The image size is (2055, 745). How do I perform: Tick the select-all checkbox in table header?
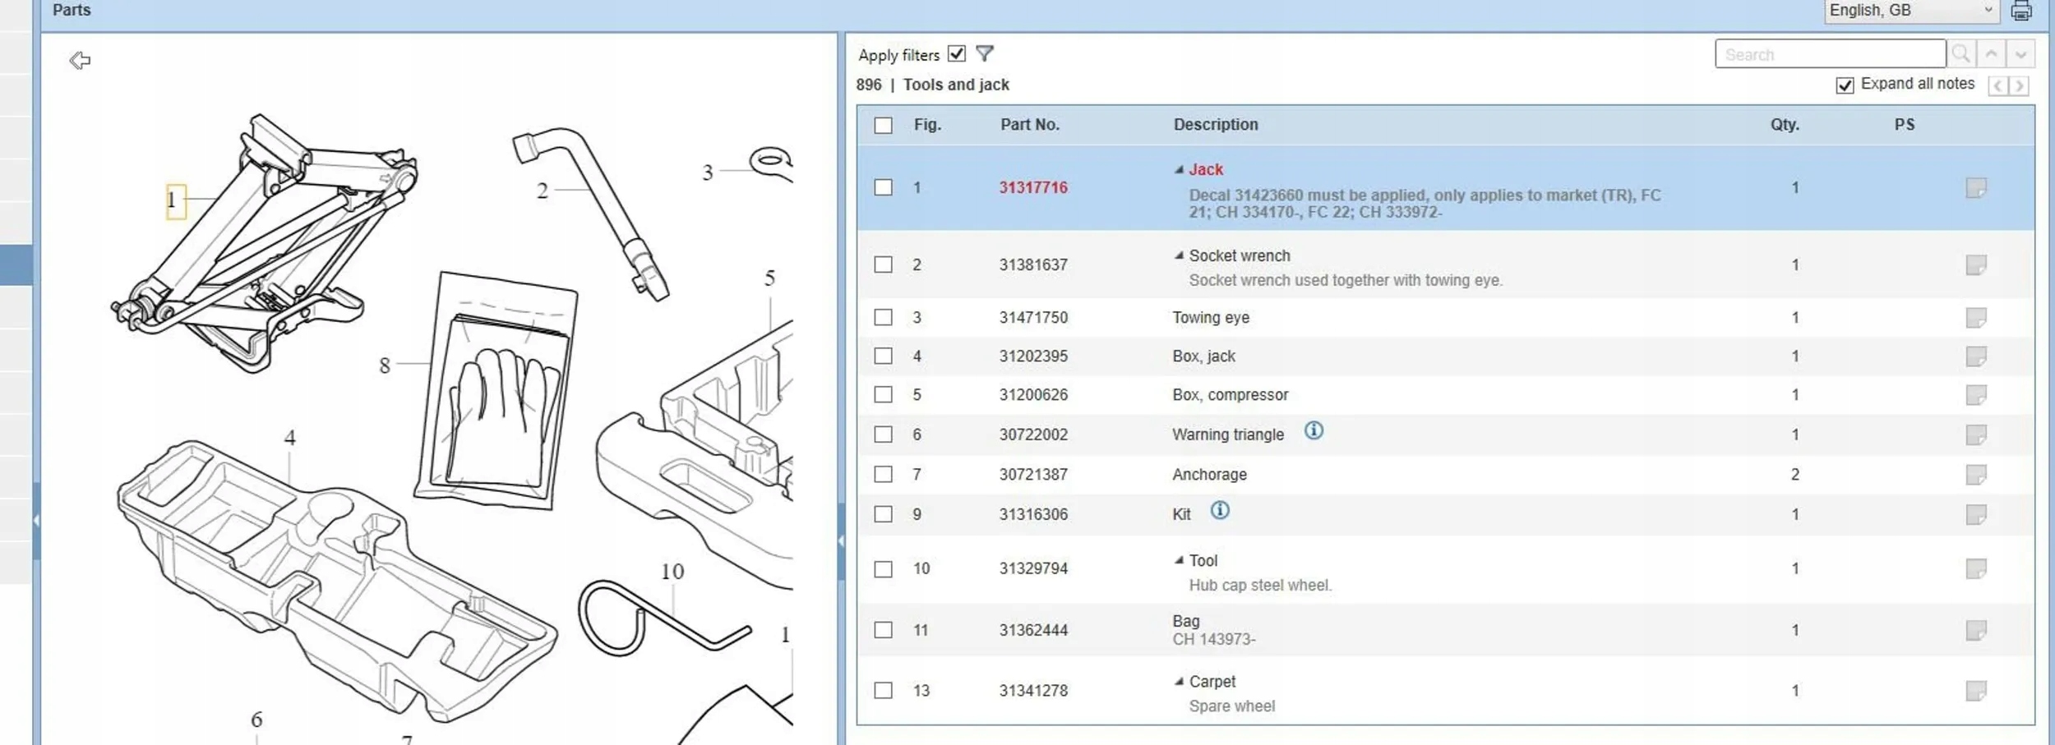click(883, 125)
